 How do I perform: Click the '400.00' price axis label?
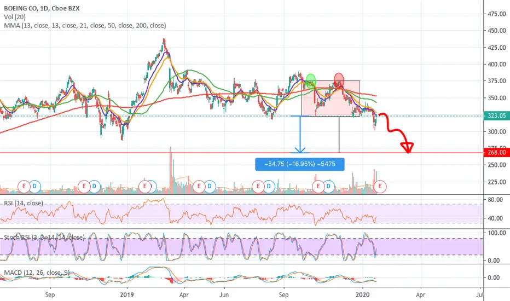tap(497, 64)
